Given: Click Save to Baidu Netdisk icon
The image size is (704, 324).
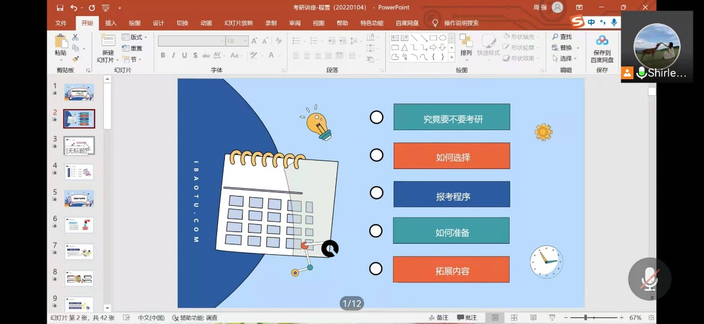Looking at the screenshot, I should click(x=602, y=44).
